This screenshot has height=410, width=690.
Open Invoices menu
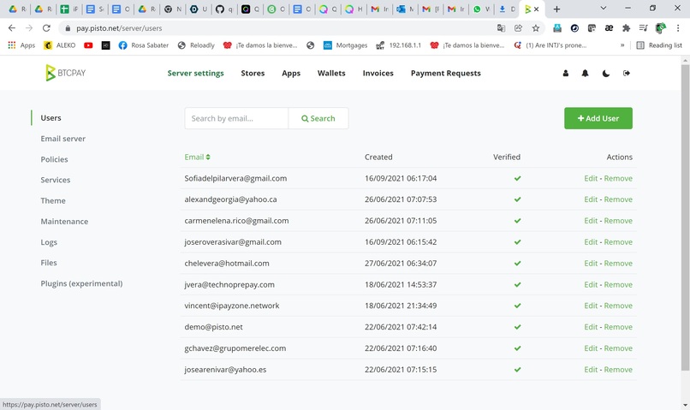point(378,73)
